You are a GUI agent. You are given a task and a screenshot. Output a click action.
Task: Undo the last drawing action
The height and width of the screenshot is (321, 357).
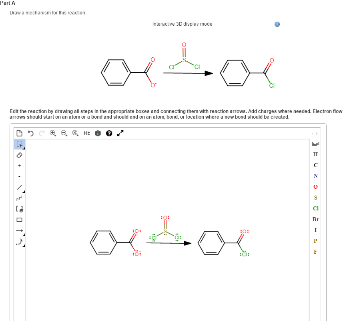pos(30,133)
